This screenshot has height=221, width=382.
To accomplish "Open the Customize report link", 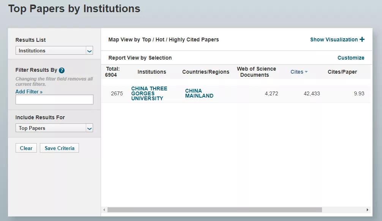I will coord(350,58).
